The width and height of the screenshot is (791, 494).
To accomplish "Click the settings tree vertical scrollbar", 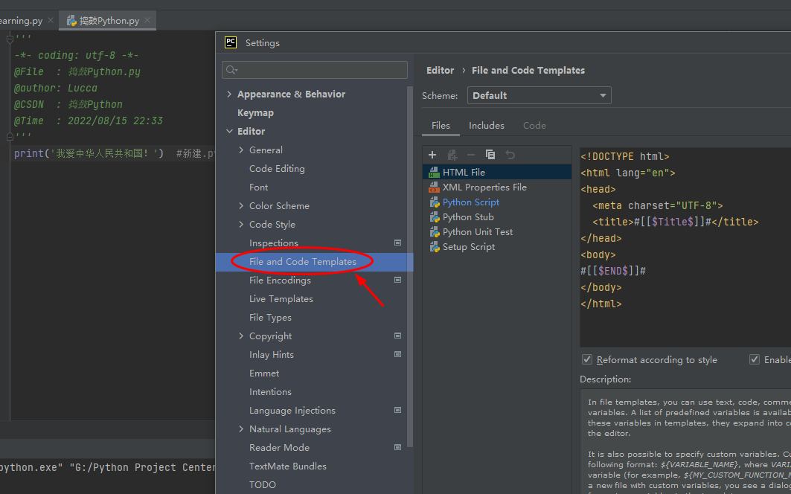I will pos(410,267).
